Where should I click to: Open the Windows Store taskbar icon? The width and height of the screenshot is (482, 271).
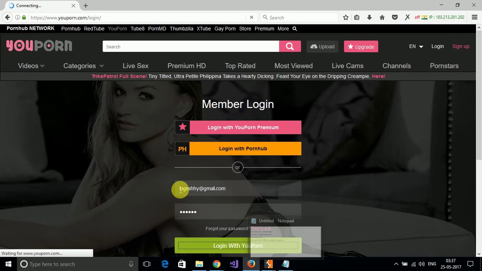tap(182, 264)
